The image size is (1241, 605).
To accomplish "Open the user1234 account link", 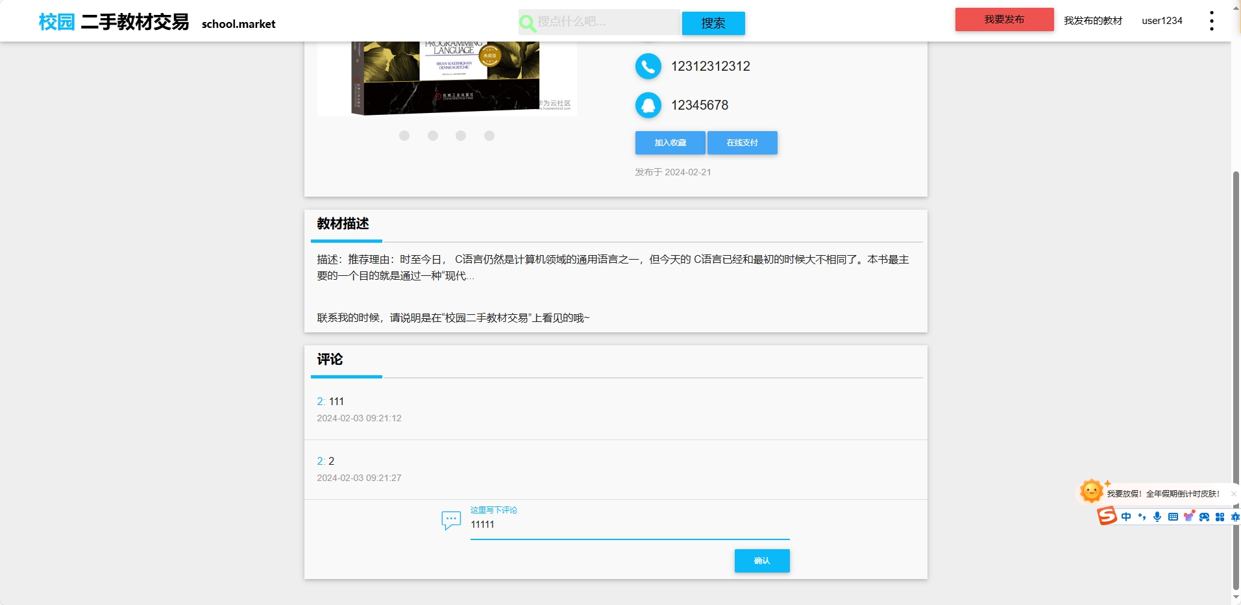I will point(1162,21).
